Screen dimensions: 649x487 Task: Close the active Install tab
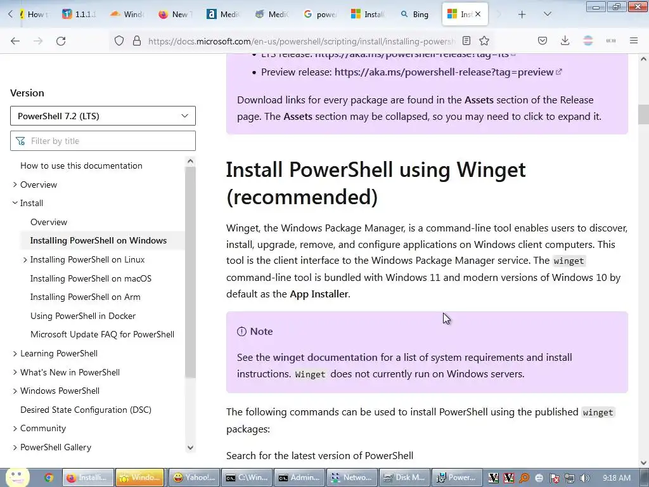(478, 15)
